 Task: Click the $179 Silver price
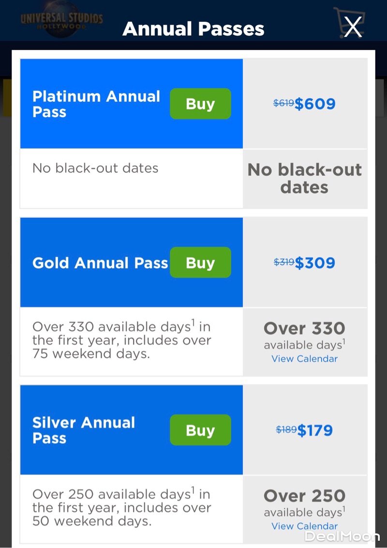point(315,430)
